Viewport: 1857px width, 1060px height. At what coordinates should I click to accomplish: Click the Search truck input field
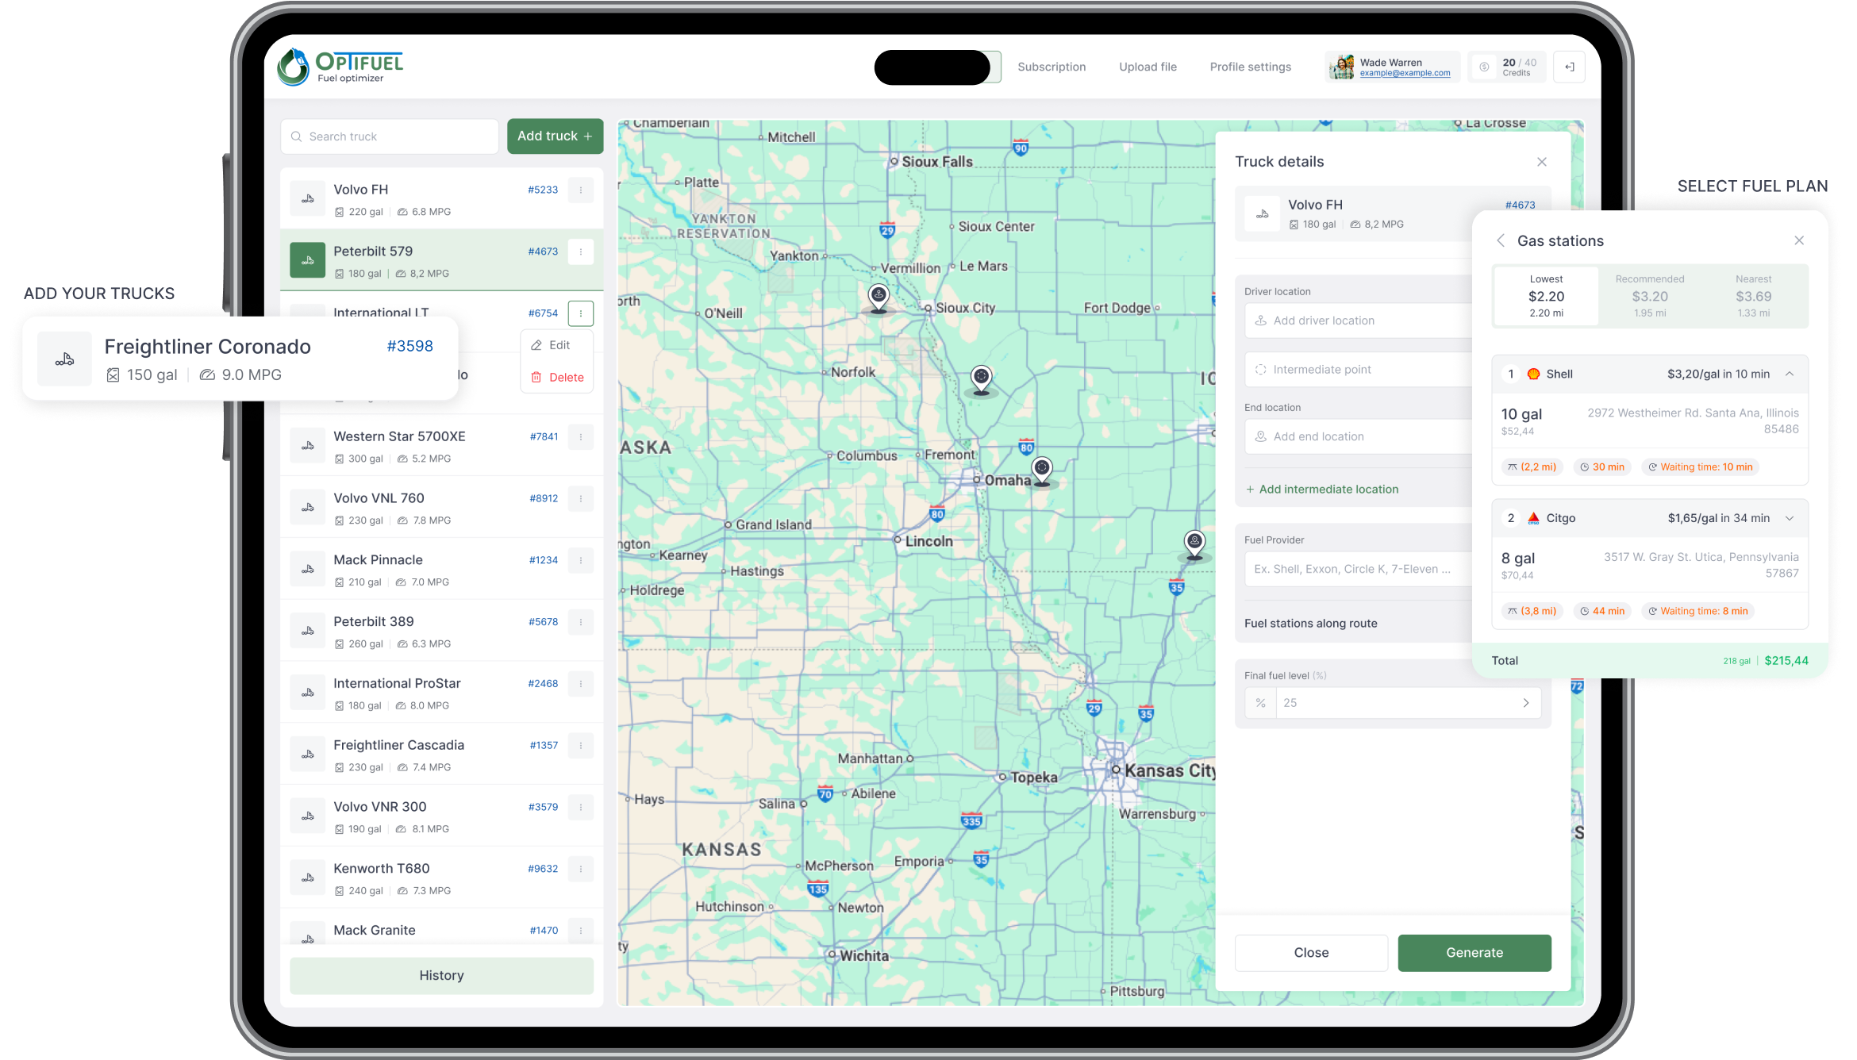click(x=389, y=136)
